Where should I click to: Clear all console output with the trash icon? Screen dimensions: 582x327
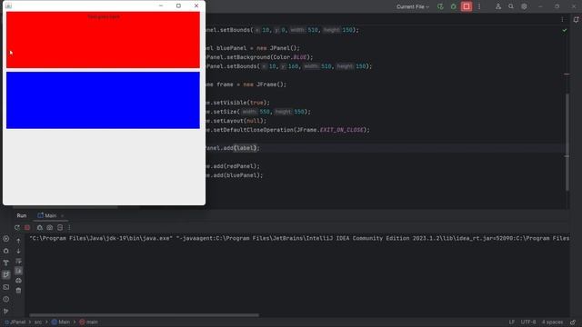pyautogui.click(x=18, y=291)
